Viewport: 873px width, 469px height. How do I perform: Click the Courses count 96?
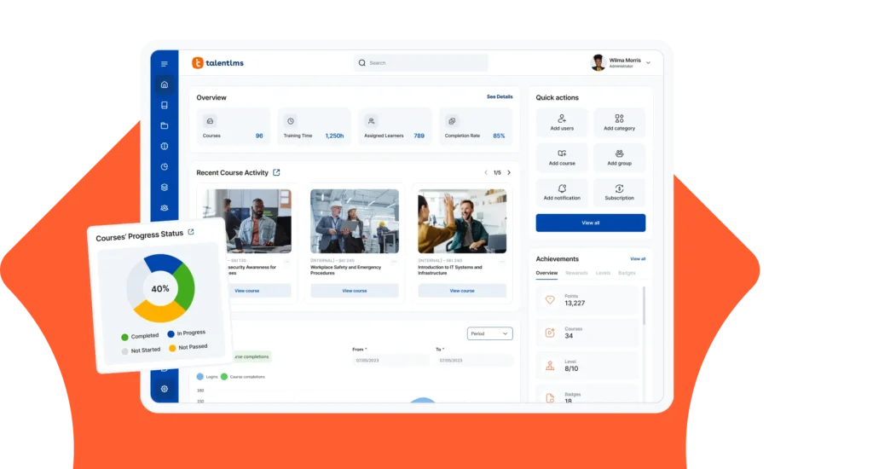(259, 136)
